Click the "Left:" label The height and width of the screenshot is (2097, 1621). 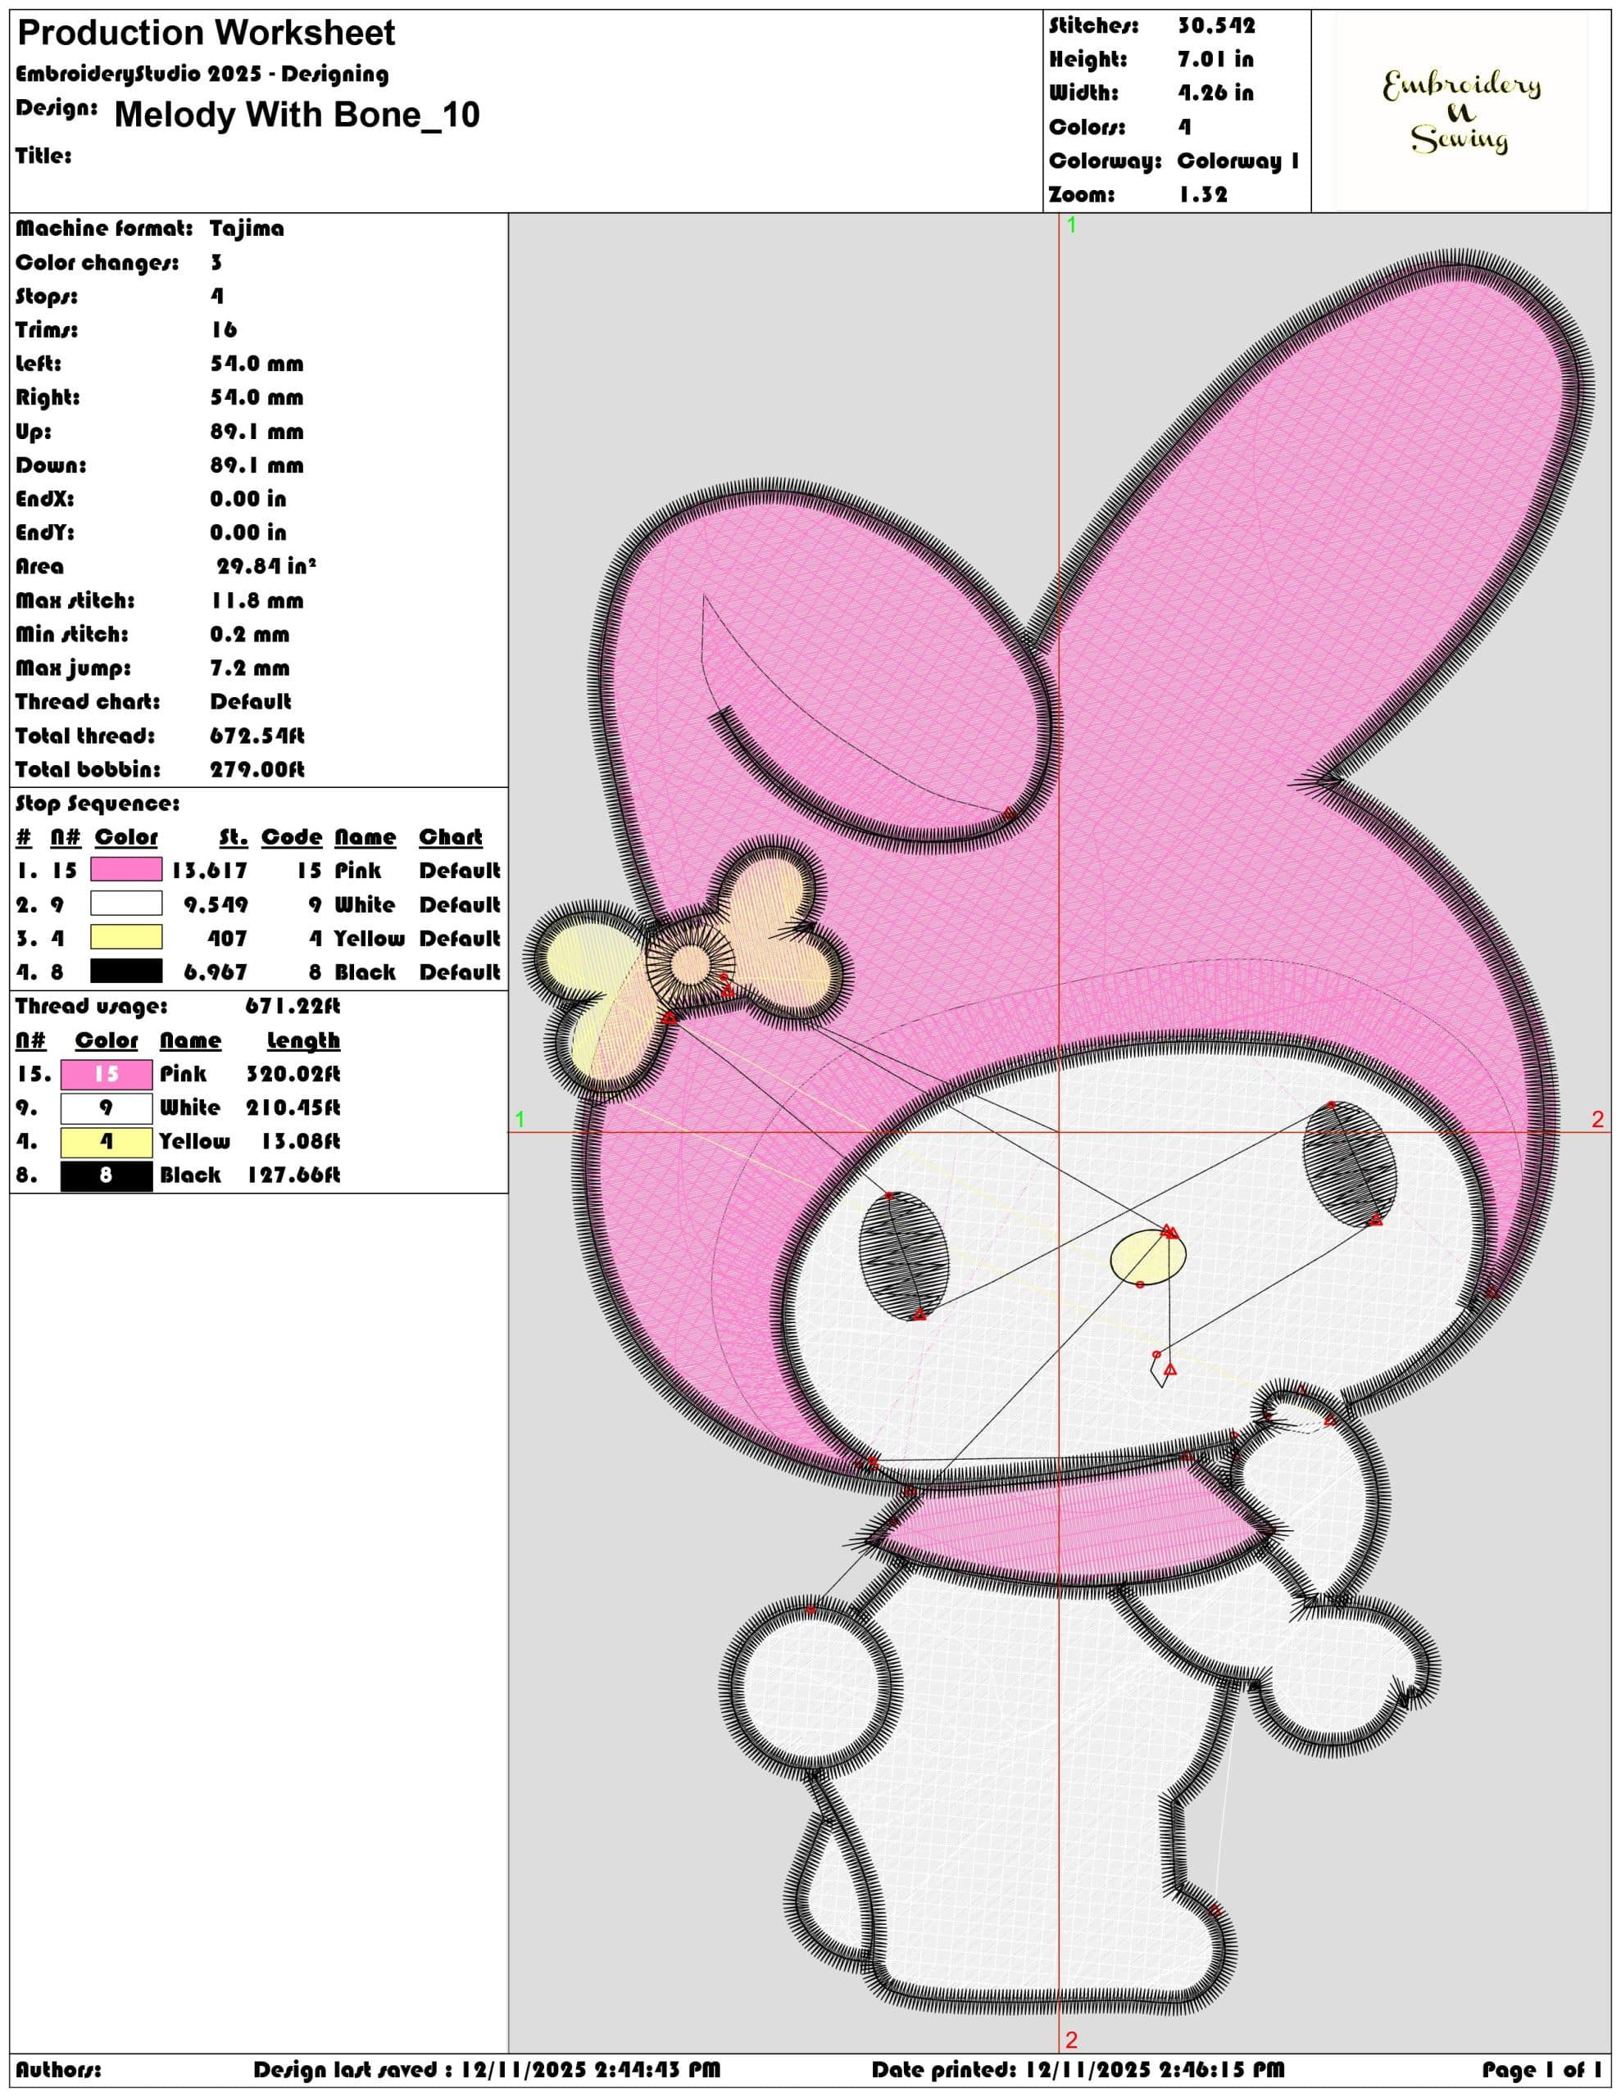(39, 364)
